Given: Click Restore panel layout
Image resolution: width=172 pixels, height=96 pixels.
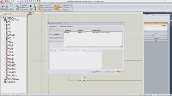Looking at the screenshot, I should [48, 7].
